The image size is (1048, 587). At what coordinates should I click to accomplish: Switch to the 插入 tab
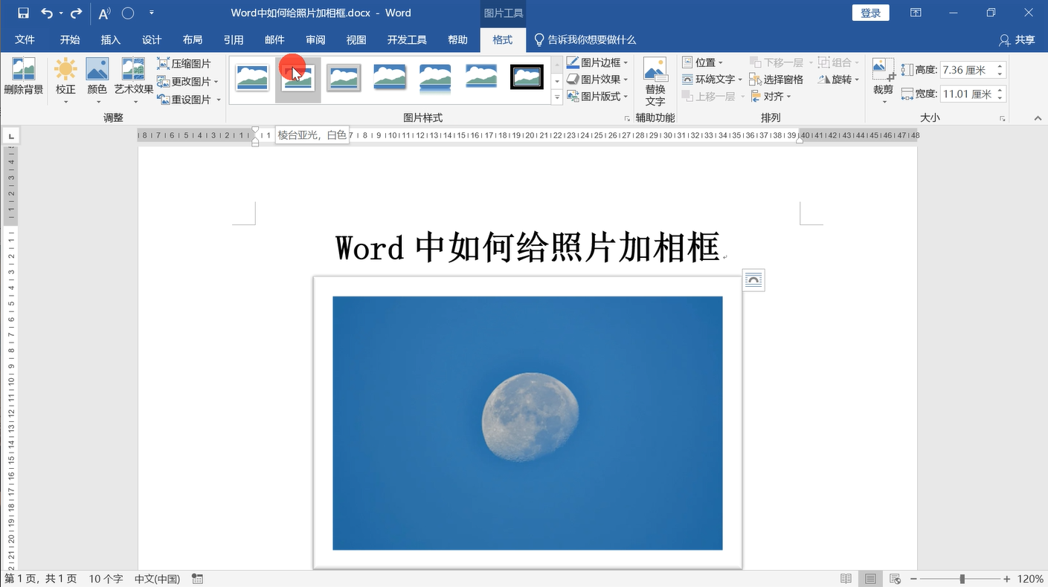pos(111,40)
